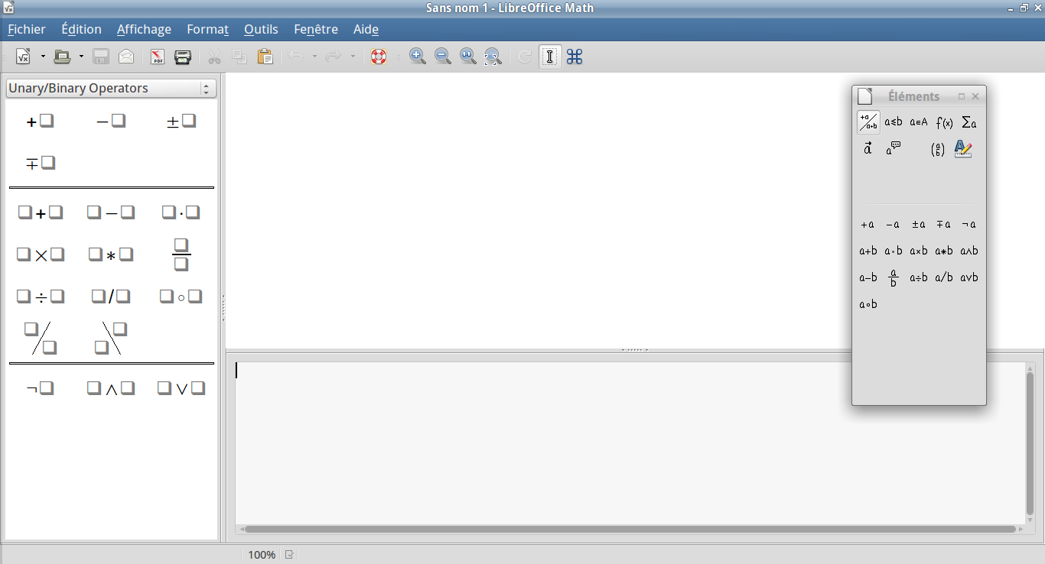
Task: Insert plus sign element in sidebar
Action: pyautogui.click(x=40, y=121)
